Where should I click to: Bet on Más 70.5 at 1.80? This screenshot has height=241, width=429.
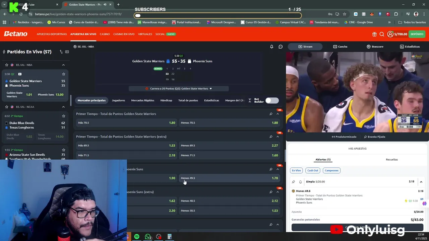(x=126, y=123)
